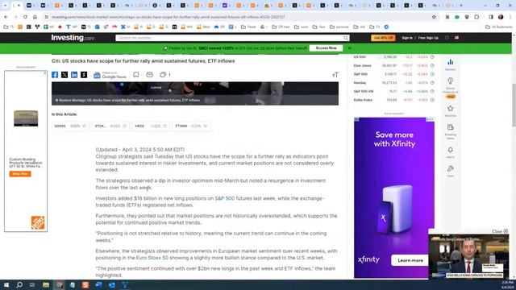This screenshot has width=516, height=290.
Task: Open Nasdaq row in market table
Action: click(x=393, y=82)
